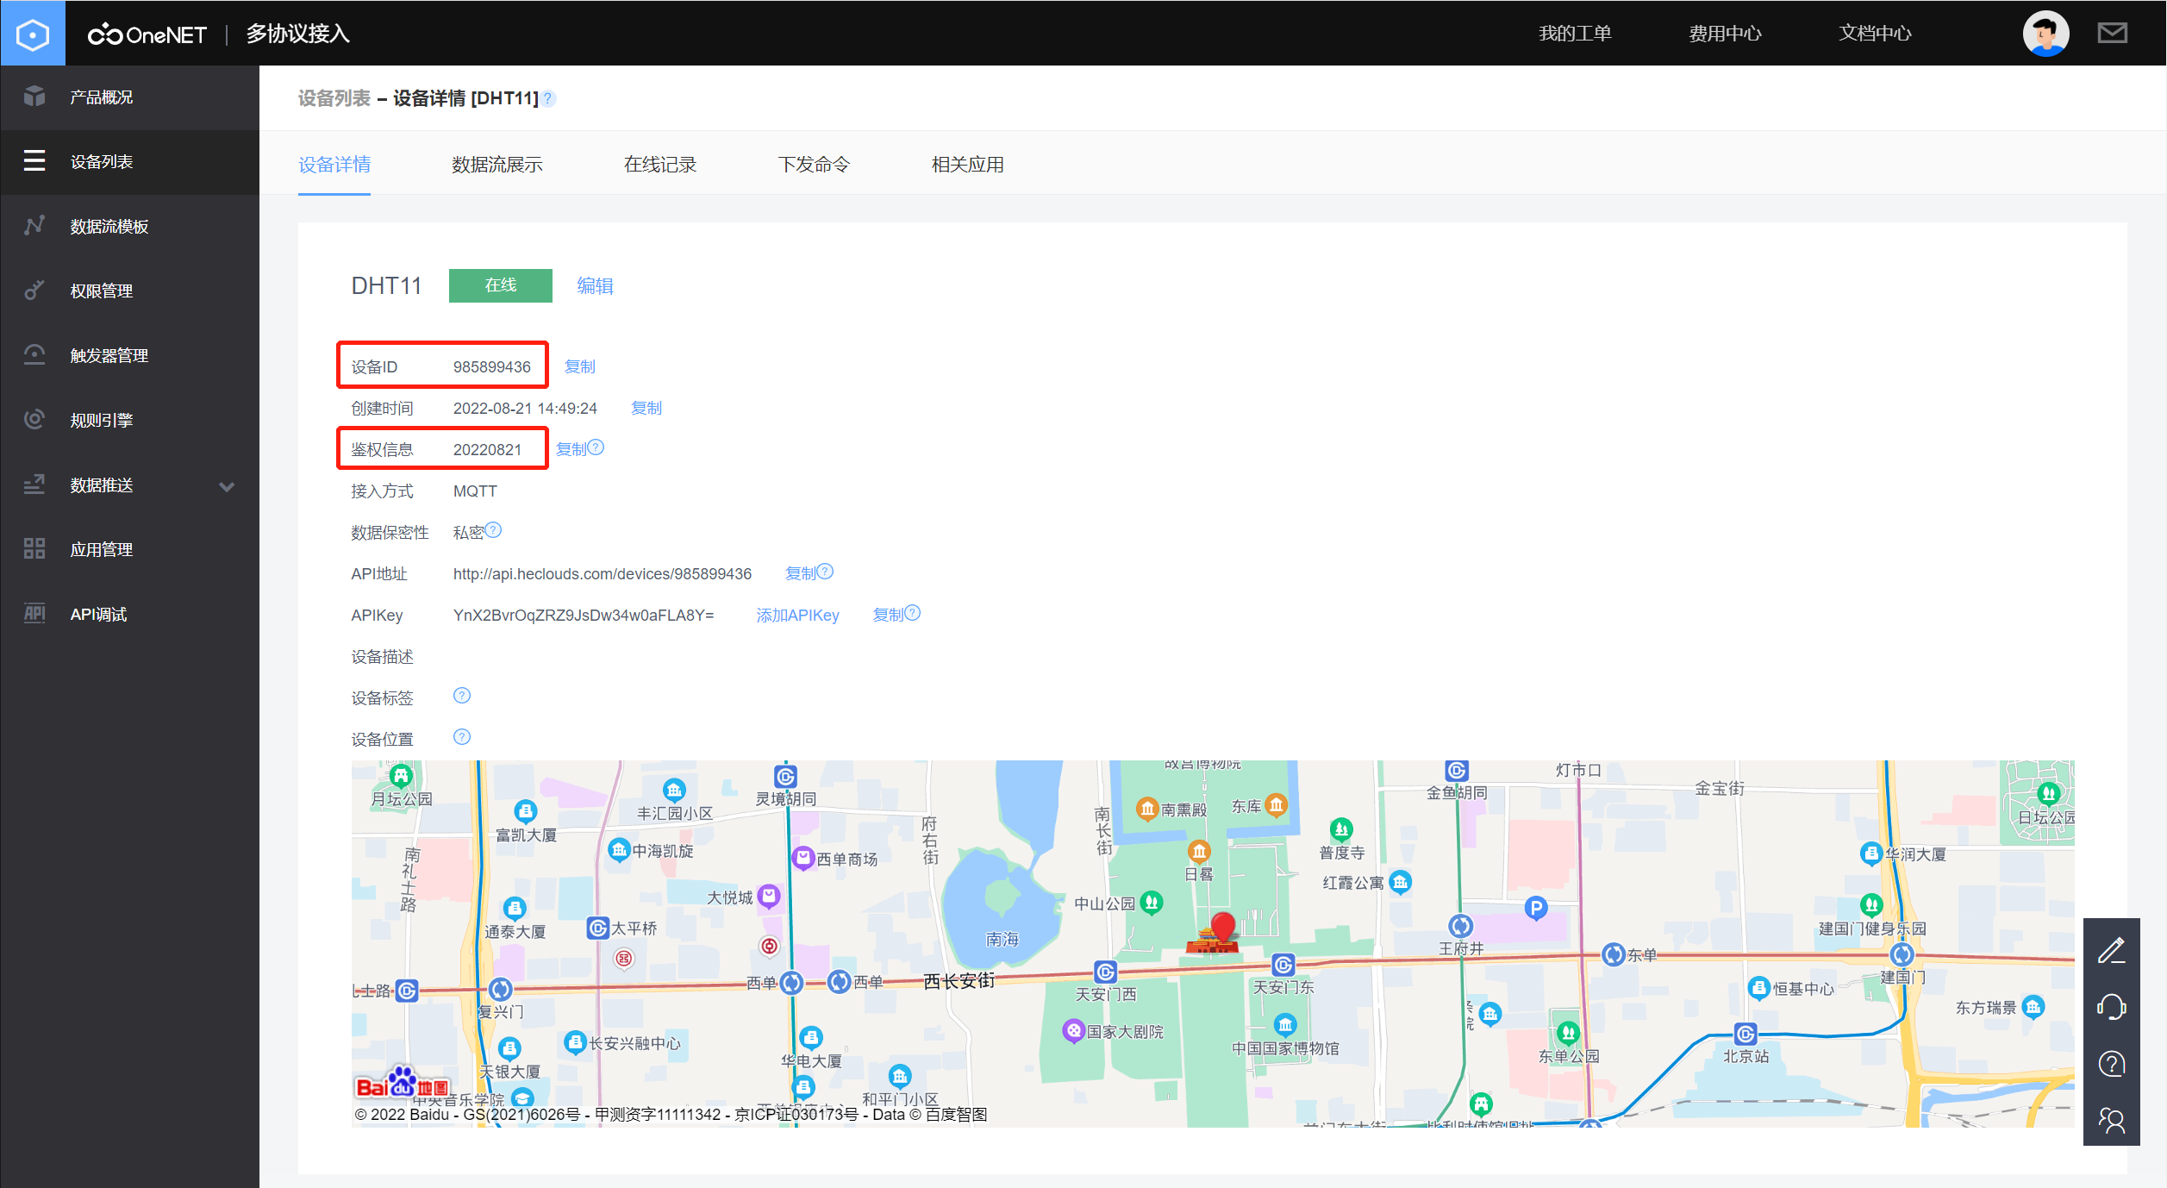This screenshot has height=1188, width=2167.
Task: Click the green 在线 status badge
Action: coord(500,285)
